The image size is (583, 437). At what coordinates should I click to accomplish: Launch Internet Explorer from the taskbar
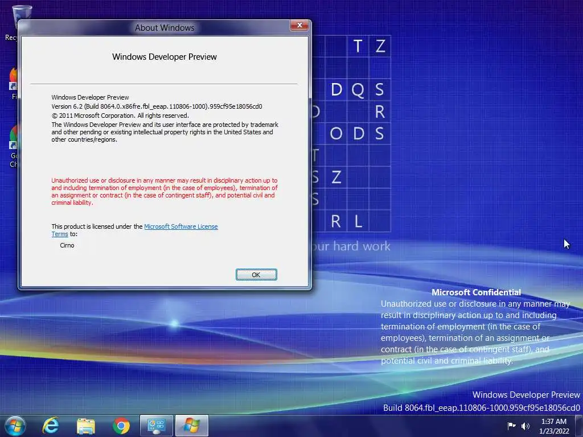pos(51,426)
